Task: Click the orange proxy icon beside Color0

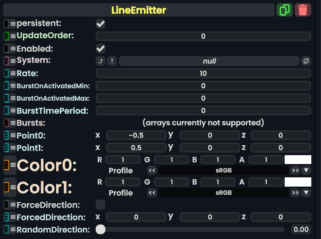Action: click(x=6, y=165)
